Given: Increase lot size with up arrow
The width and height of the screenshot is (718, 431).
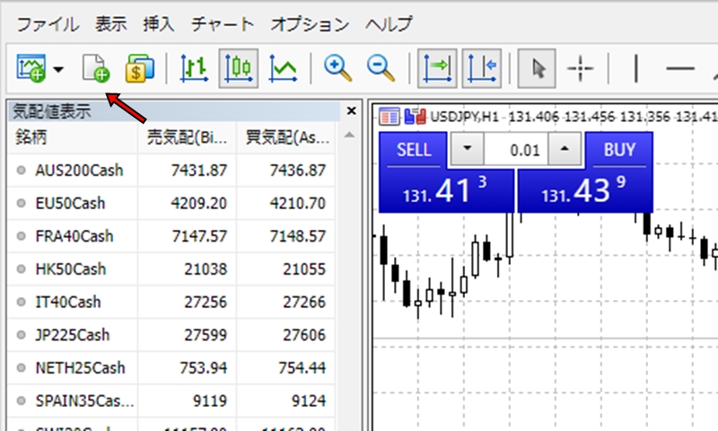Looking at the screenshot, I should click(x=565, y=149).
